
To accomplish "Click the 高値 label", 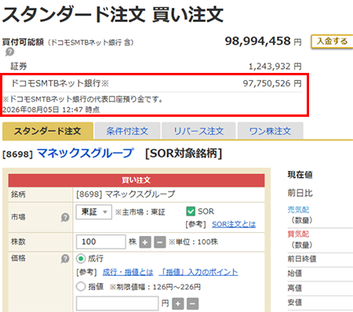I will [295, 288].
